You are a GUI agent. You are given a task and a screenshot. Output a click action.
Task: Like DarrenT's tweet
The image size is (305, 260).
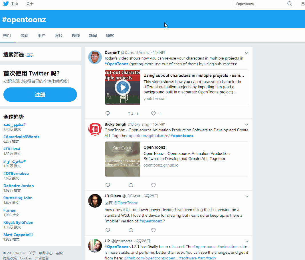tap(153, 113)
